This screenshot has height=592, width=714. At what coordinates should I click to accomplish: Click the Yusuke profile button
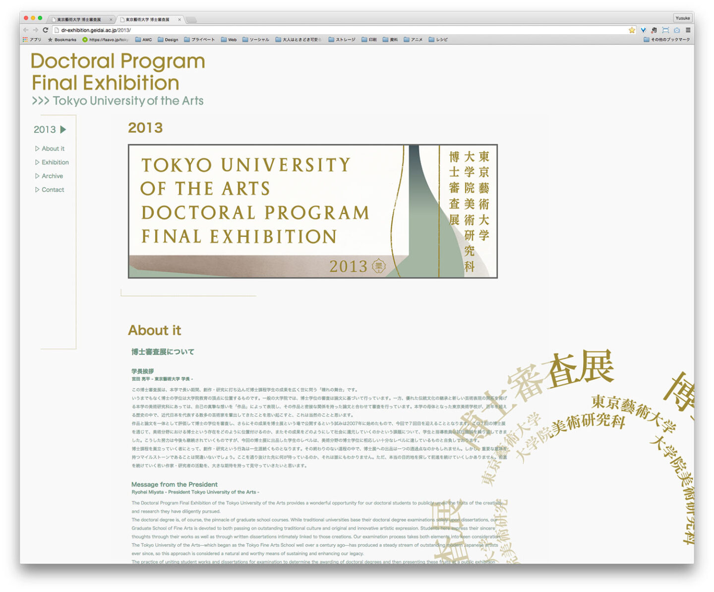pyautogui.click(x=682, y=18)
